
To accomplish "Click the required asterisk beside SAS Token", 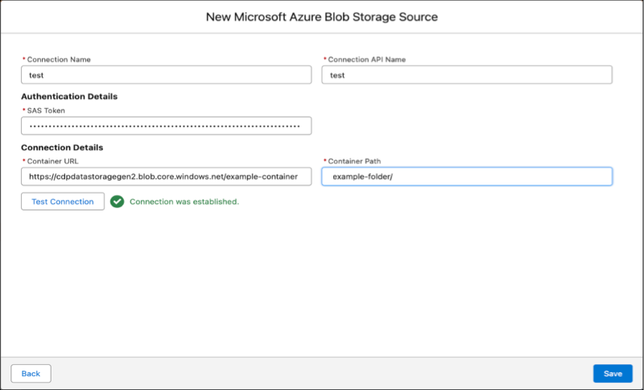I will point(23,110).
